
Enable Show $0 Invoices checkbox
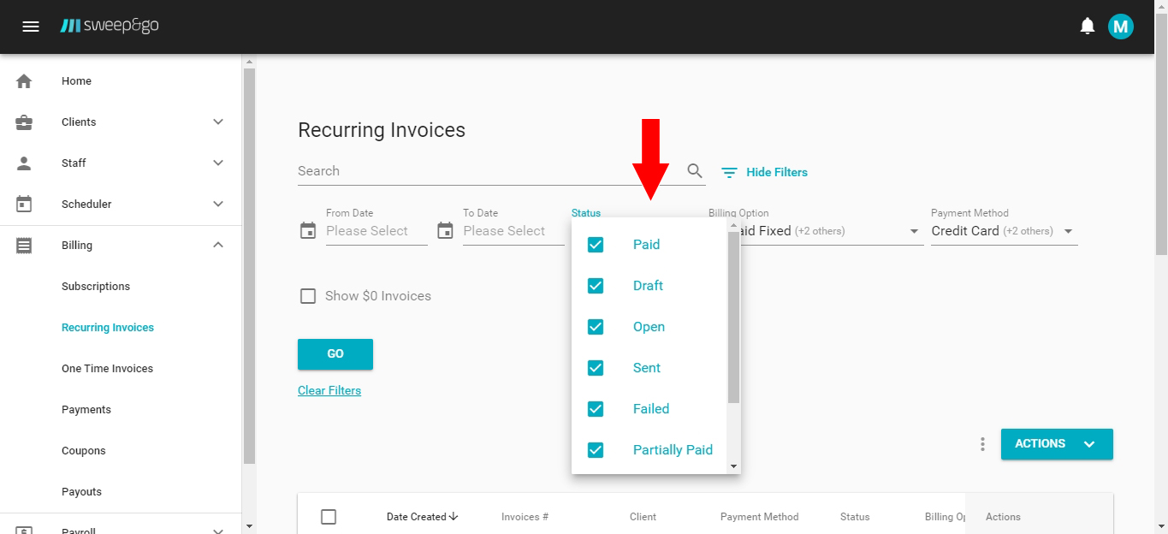pos(308,296)
